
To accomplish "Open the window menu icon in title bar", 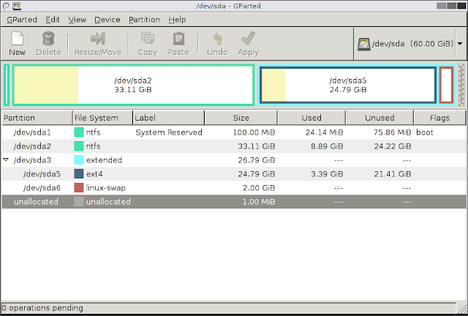I will (6, 6).
